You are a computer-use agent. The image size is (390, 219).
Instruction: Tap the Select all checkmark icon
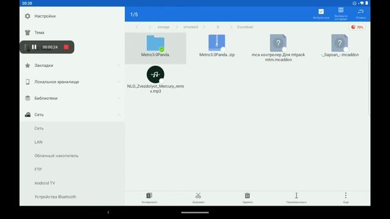click(321, 12)
